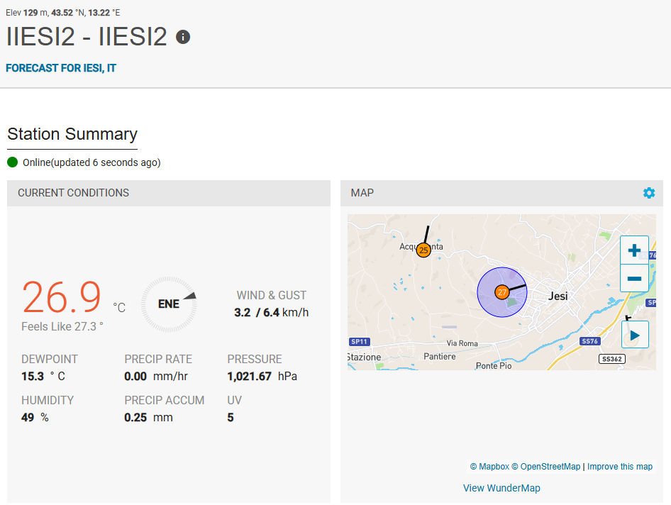Screen dimensions: 671x505
Task: Select the orange 27 station marker
Action: point(502,292)
